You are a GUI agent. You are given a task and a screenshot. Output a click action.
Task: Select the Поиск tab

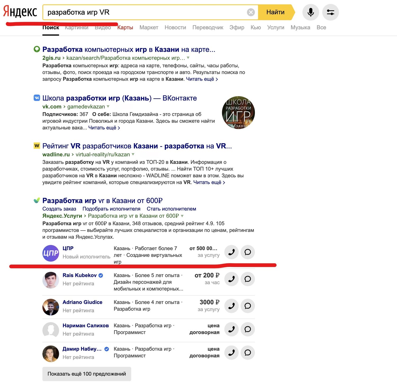tap(51, 27)
